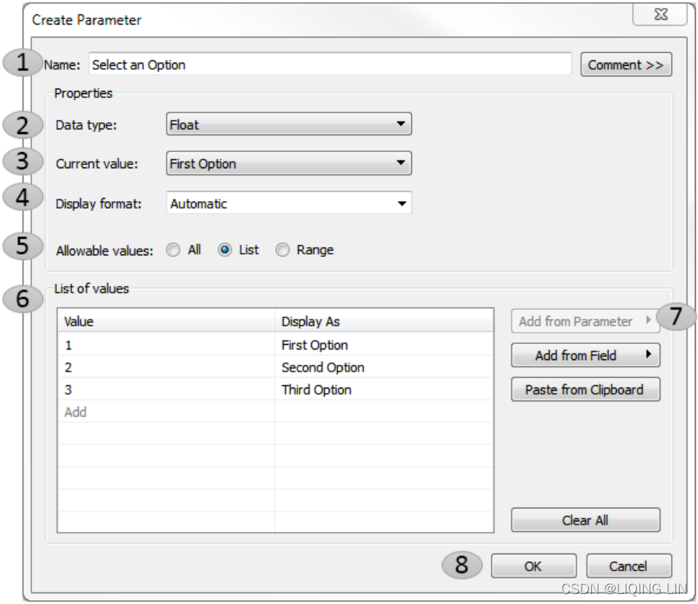698x604 pixels.
Task: Select the value cell containing 2
Action: point(166,367)
